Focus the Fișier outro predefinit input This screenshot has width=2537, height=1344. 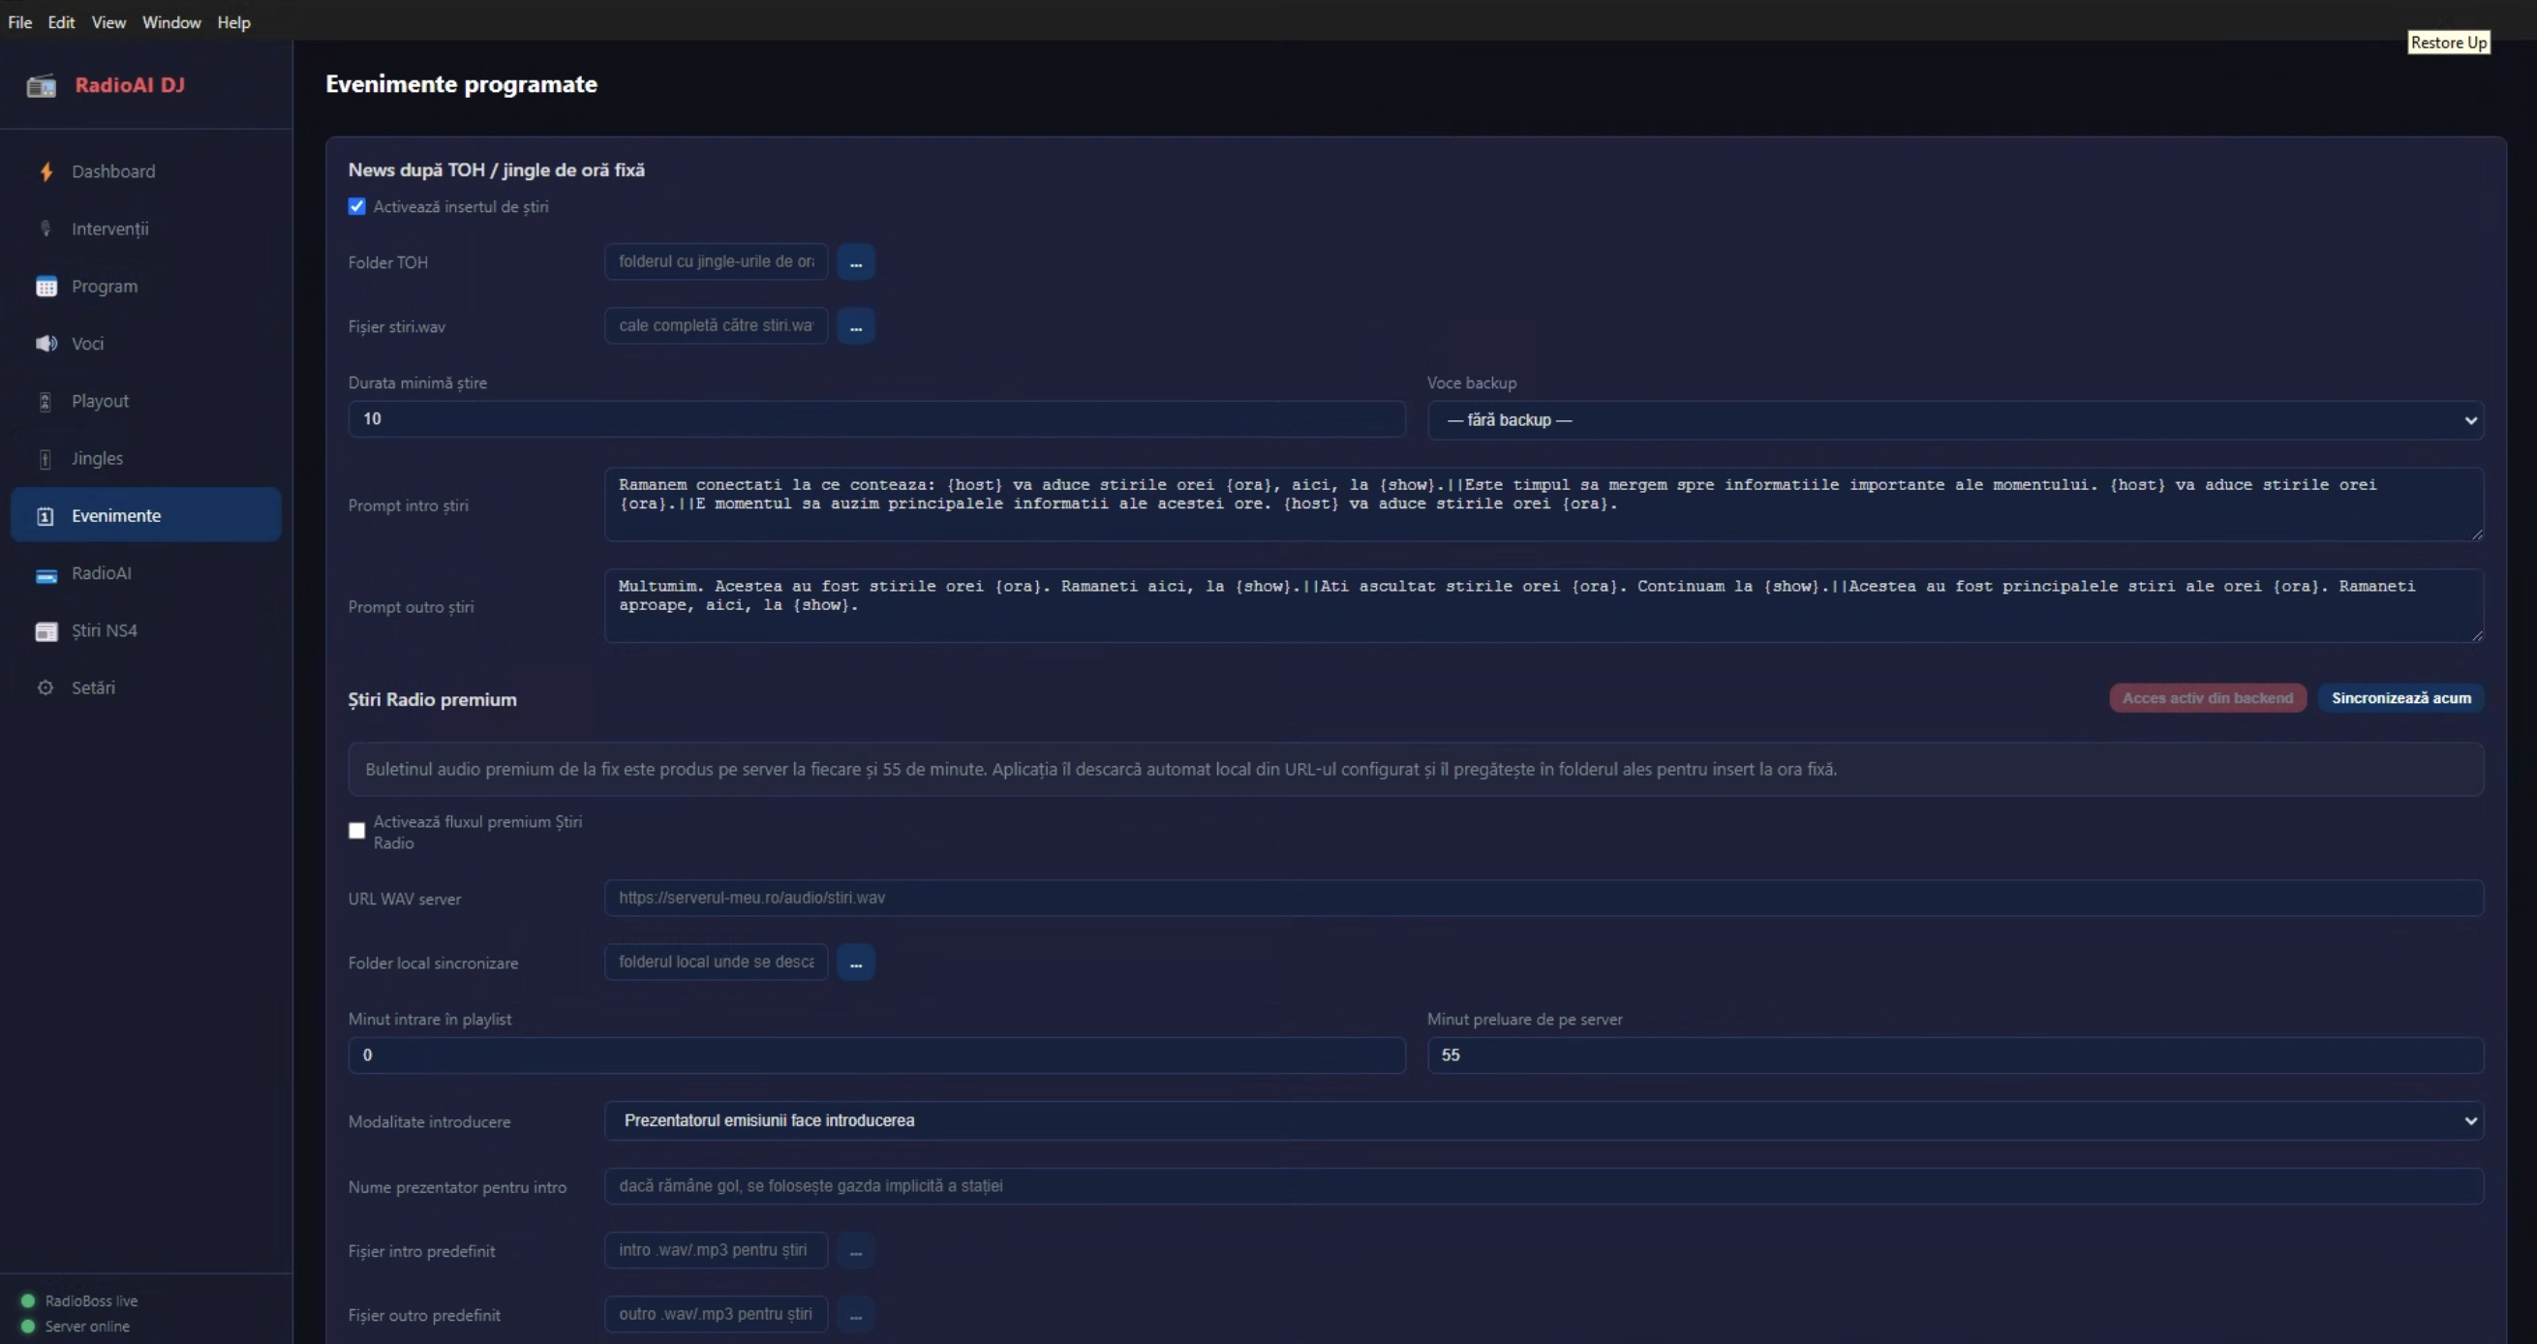(716, 1314)
